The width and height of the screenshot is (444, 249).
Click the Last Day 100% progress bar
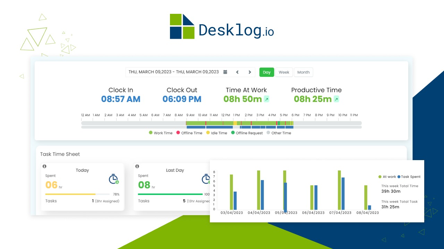170,194
